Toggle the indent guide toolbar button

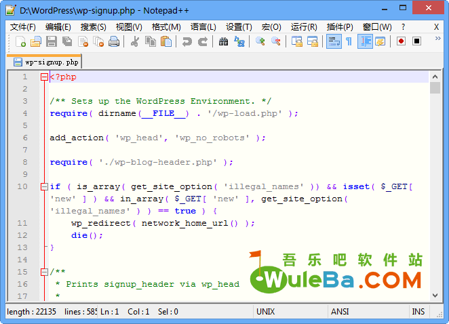point(365,41)
